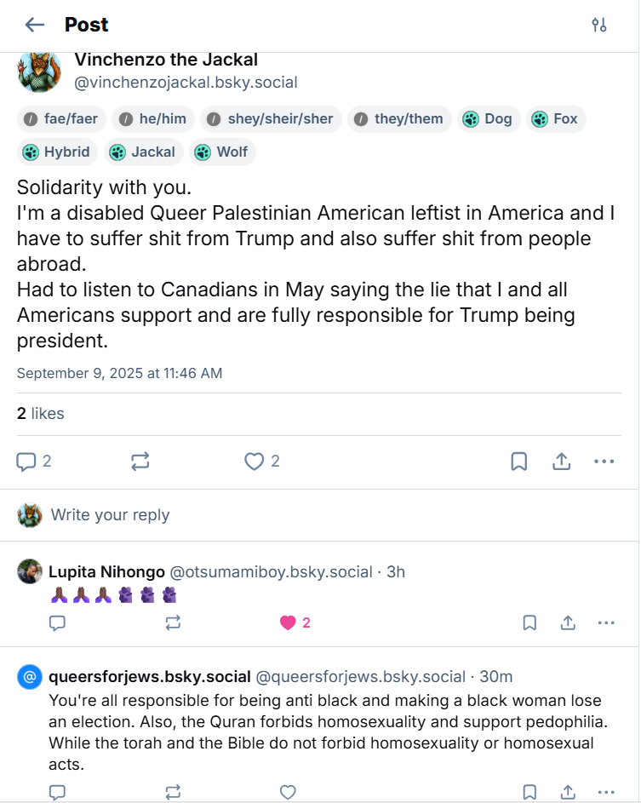Viewport: 641px width, 803px height.
Task: Open more options on main post
Action: pyautogui.click(x=604, y=462)
